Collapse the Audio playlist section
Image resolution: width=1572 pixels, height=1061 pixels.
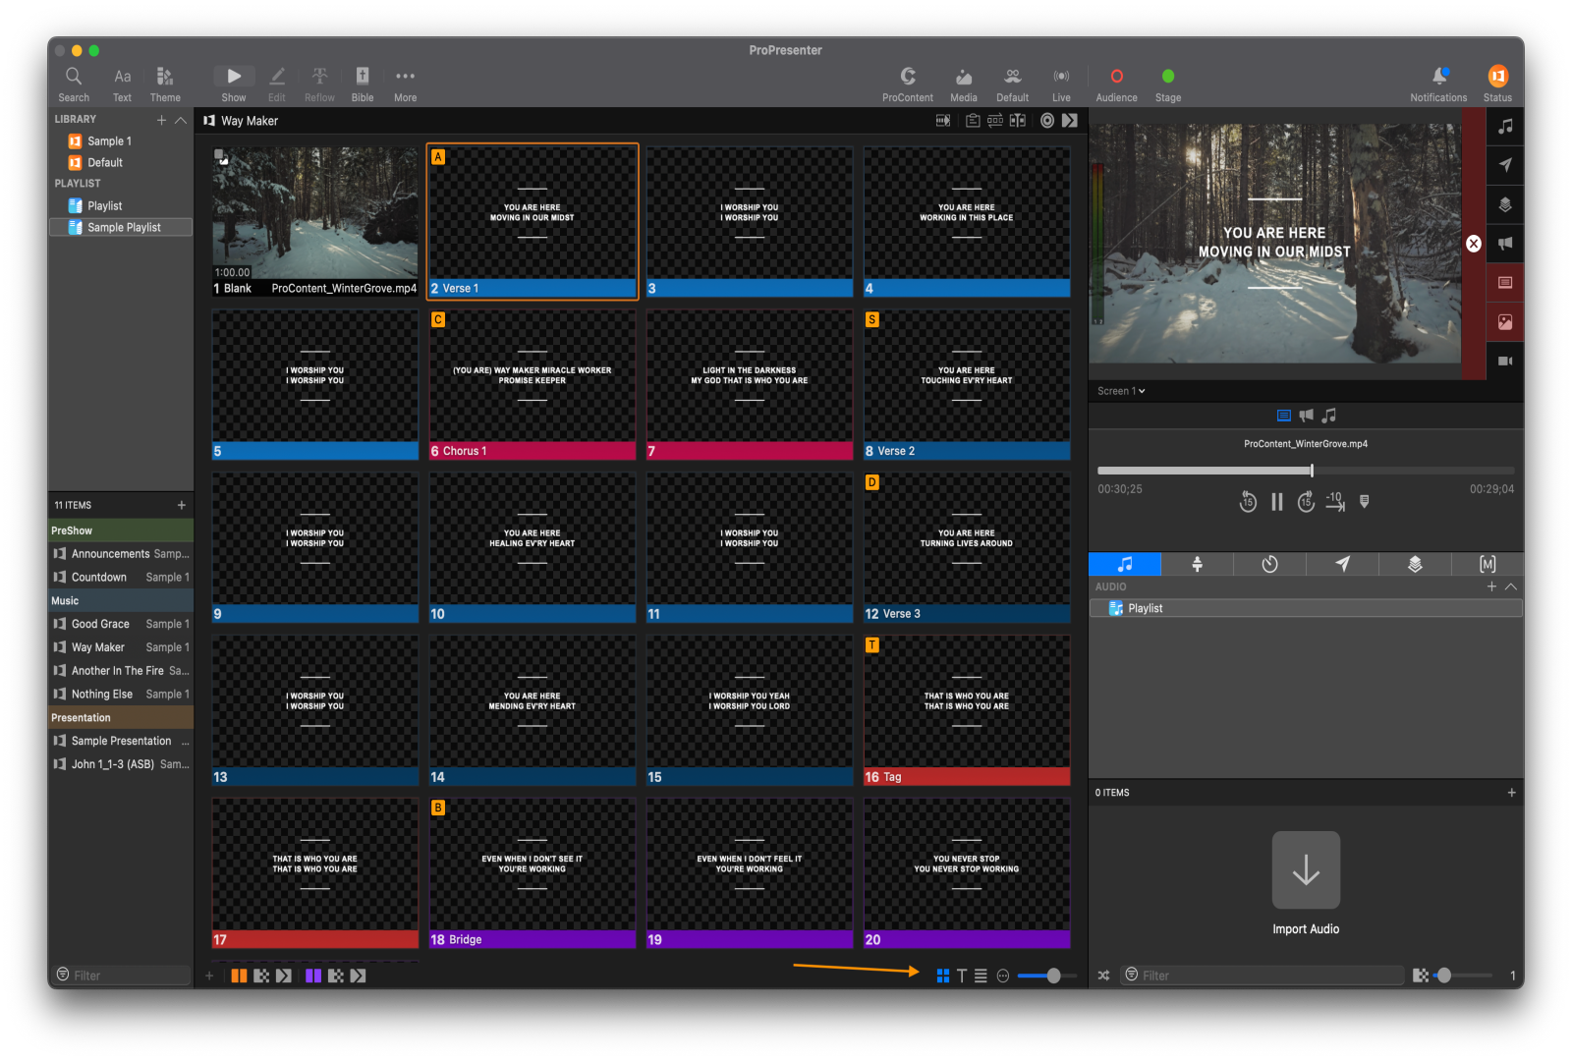(x=1511, y=586)
